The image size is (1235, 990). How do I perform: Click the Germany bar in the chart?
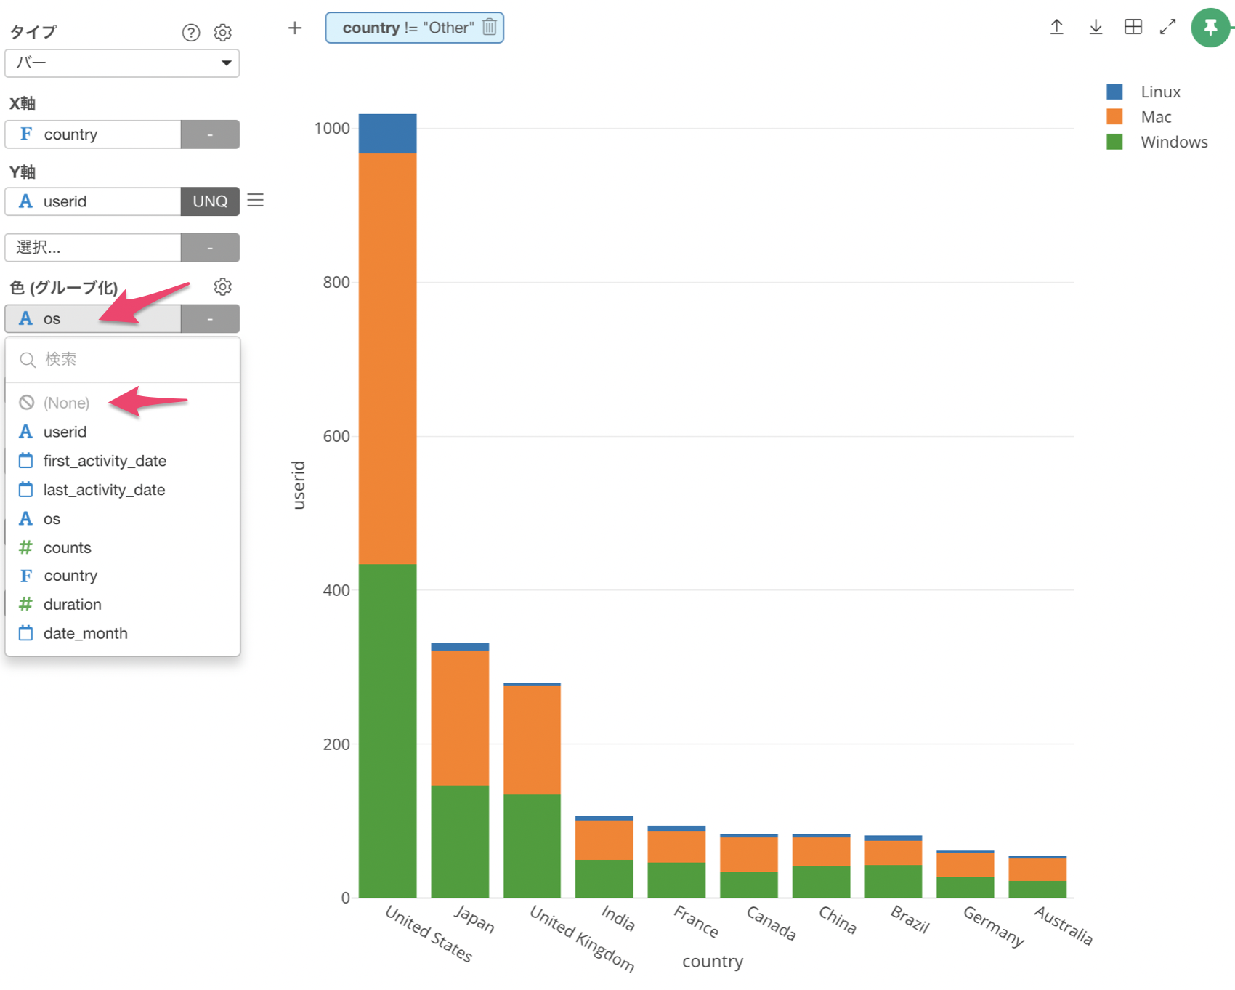(965, 874)
